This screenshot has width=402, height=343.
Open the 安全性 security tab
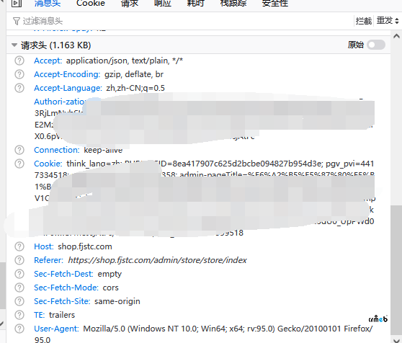pos(274,4)
